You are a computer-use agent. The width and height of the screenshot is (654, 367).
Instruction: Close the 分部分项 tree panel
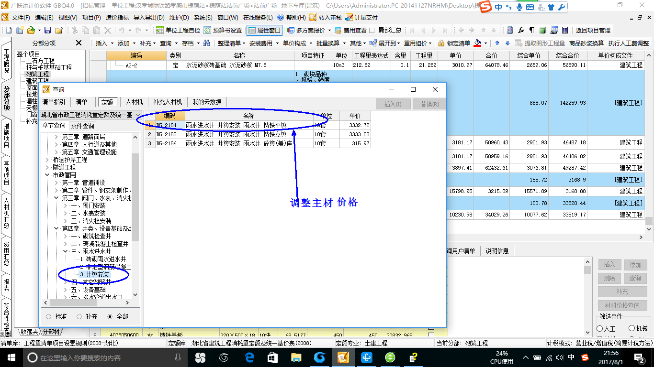click(79, 43)
